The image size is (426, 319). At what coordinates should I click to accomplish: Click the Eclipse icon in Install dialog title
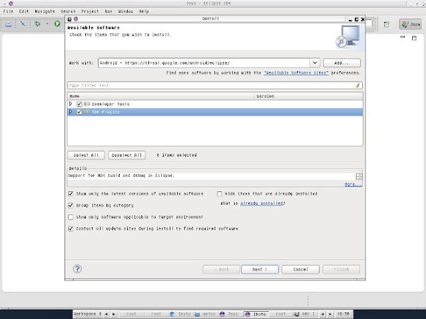click(x=76, y=19)
